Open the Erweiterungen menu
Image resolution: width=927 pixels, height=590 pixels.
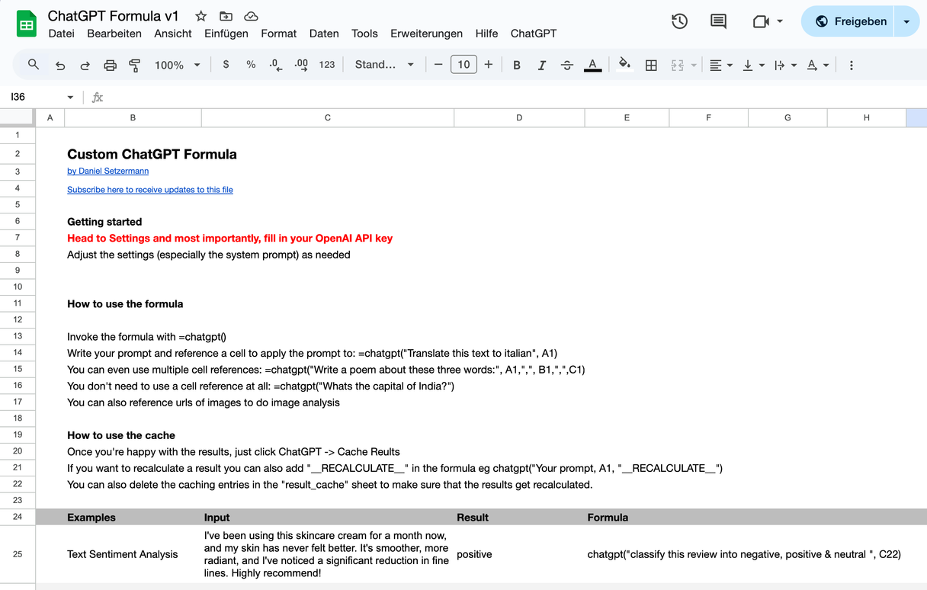427,34
